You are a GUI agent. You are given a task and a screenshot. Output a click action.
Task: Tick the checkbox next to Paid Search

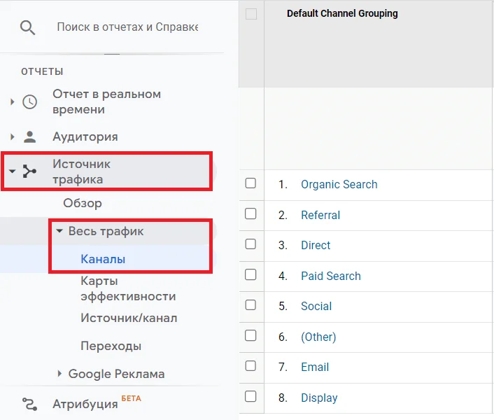click(x=250, y=275)
